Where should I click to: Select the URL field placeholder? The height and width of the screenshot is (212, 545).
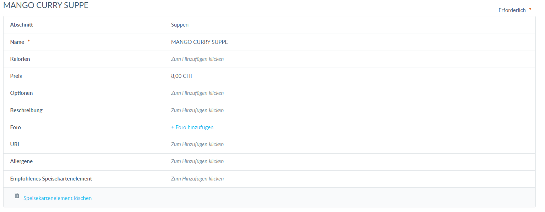[x=197, y=144]
